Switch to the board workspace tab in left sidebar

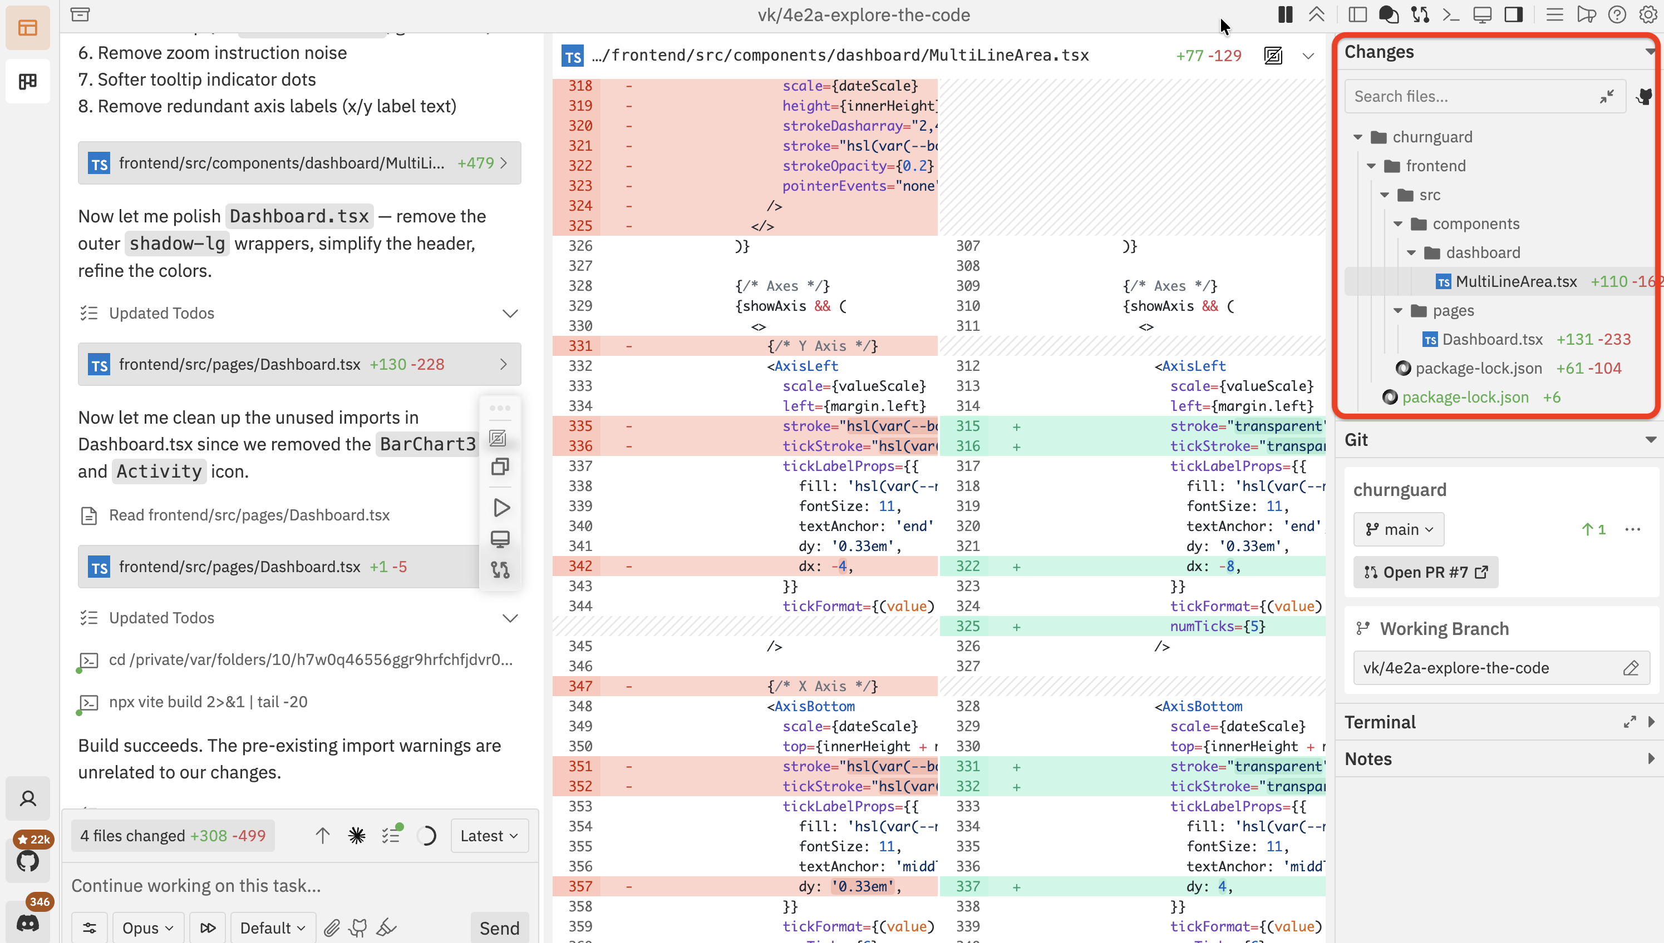(x=28, y=81)
